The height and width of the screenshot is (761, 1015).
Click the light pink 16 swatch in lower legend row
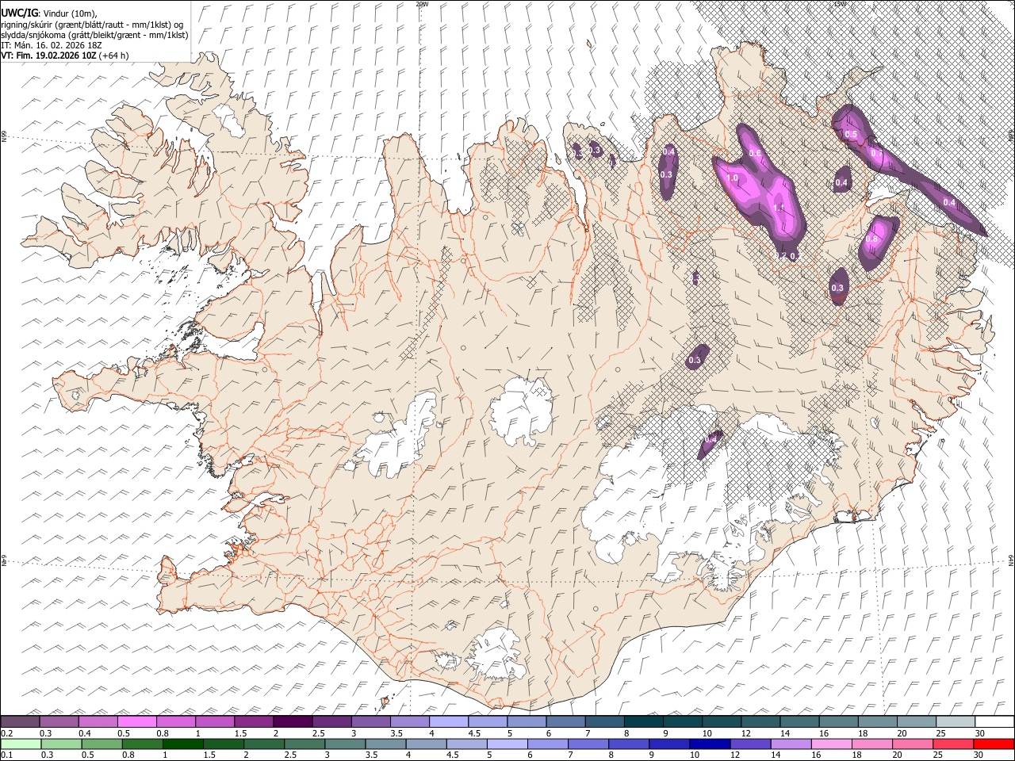pyautogui.click(x=830, y=744)
